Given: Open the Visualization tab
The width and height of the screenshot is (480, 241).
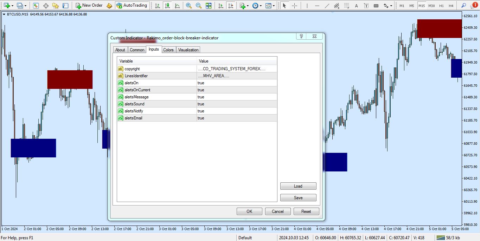Looking at the screenshot, I should tap(188, 50).
